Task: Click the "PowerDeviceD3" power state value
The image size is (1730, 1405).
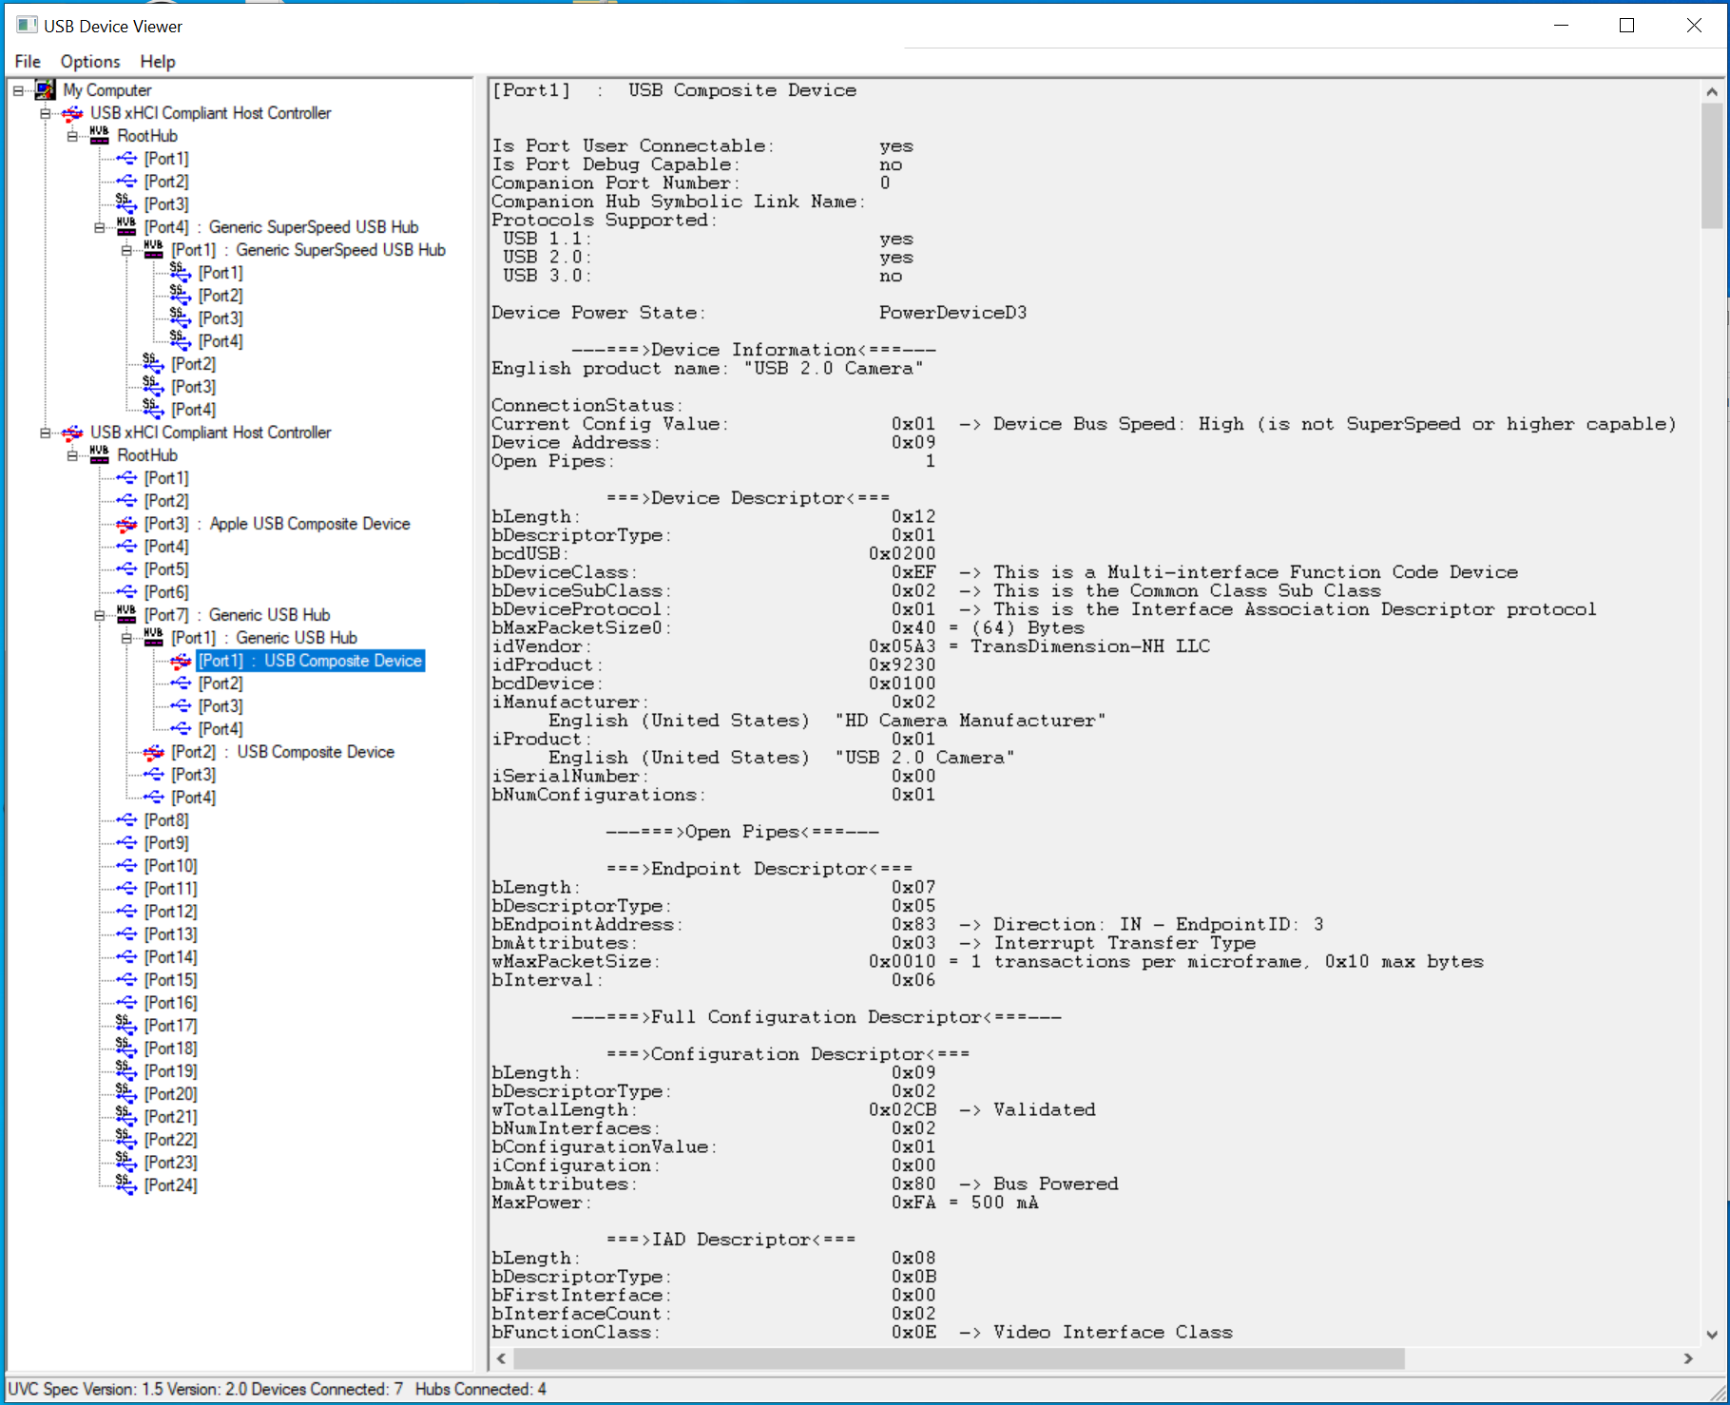Action: pos(952,313)
